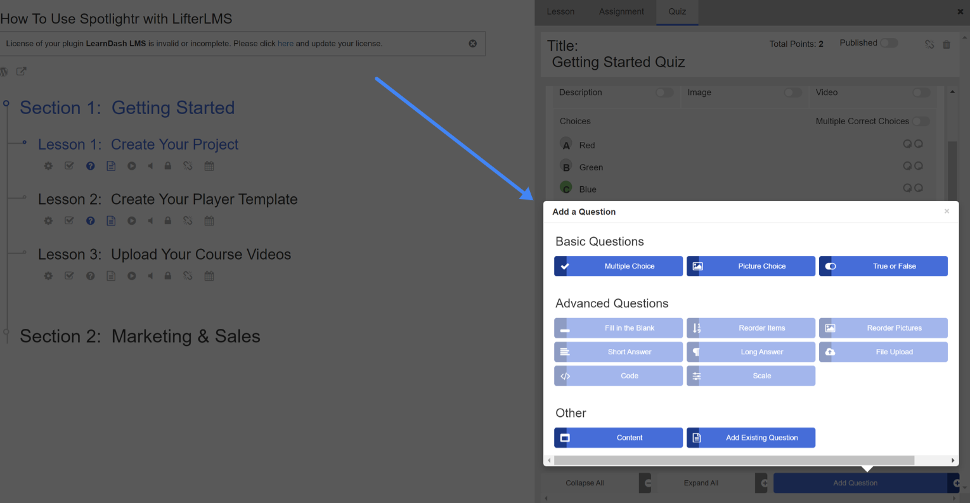The image size is (970, 503).
Task: Click the video play icon for Lesson 2
Action: tap(131, 221)
